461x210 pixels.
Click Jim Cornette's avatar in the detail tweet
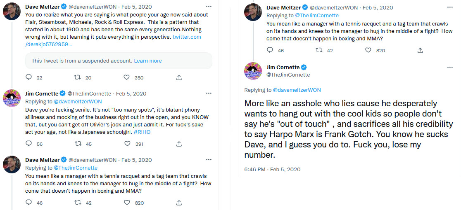253,71
